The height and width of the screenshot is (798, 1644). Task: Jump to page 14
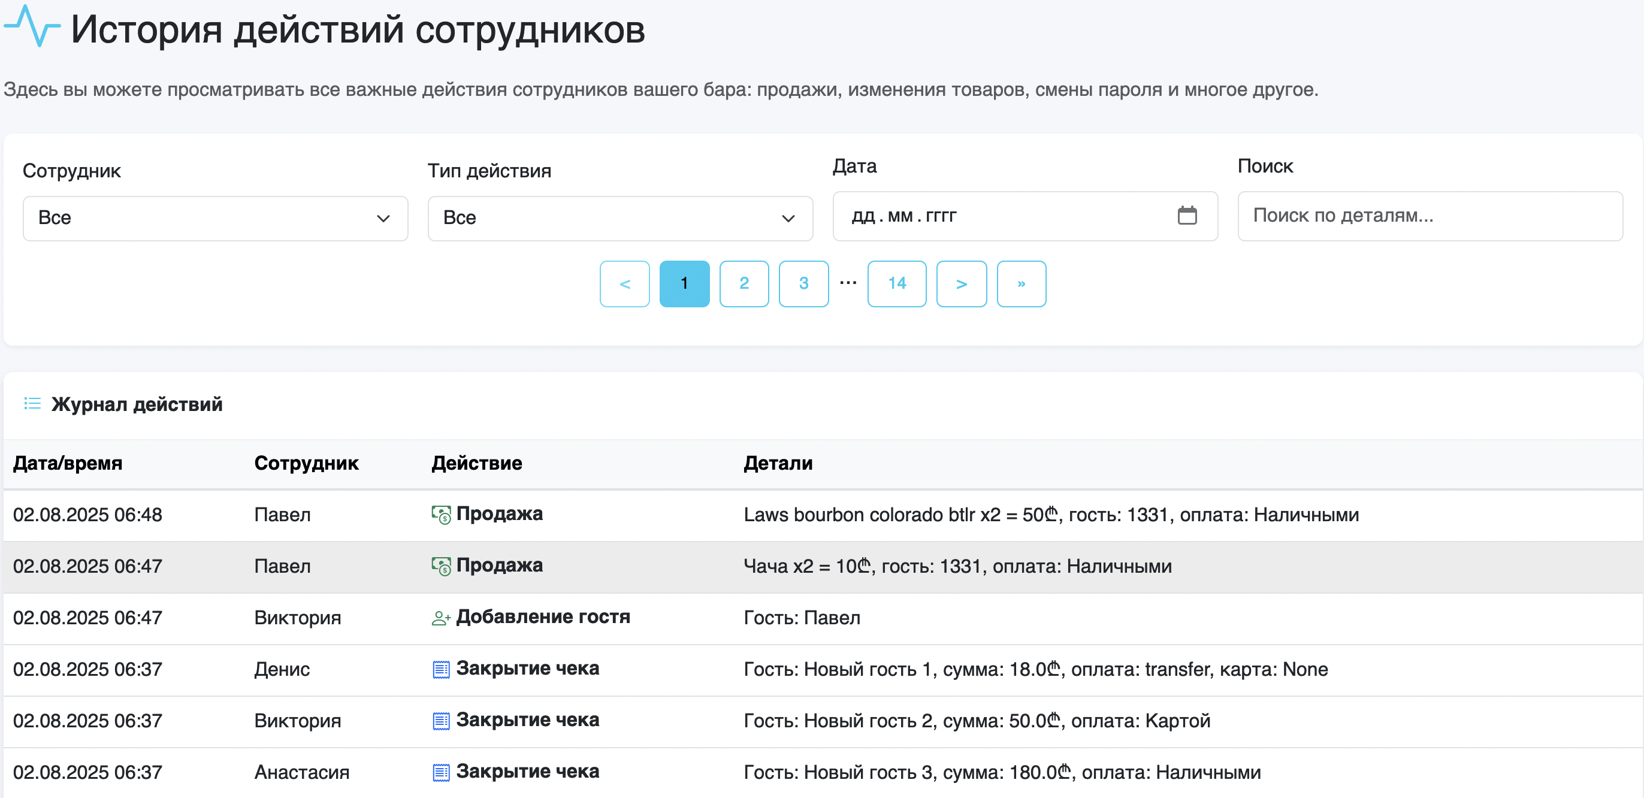pyautogui.click(x=897, y=283)
